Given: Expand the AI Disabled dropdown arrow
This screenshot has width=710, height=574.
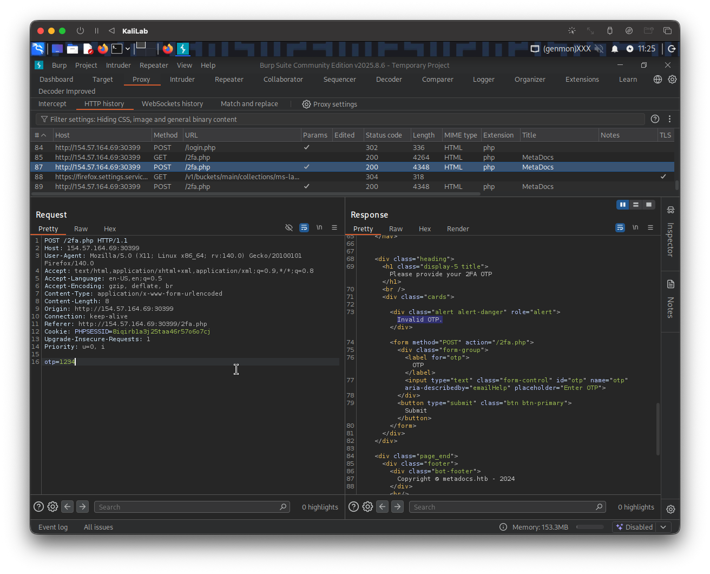Looking at the screenshot, I should [x=664, y=527].
